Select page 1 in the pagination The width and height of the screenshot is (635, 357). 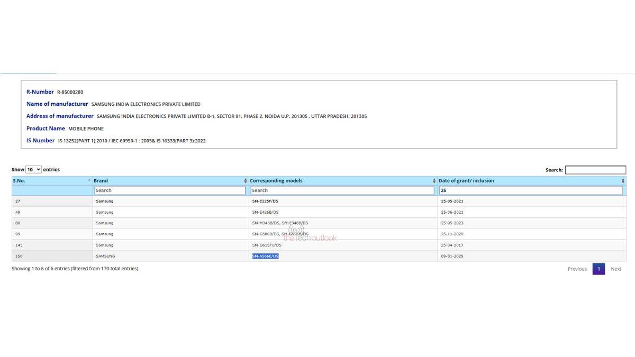pos(598,269)
